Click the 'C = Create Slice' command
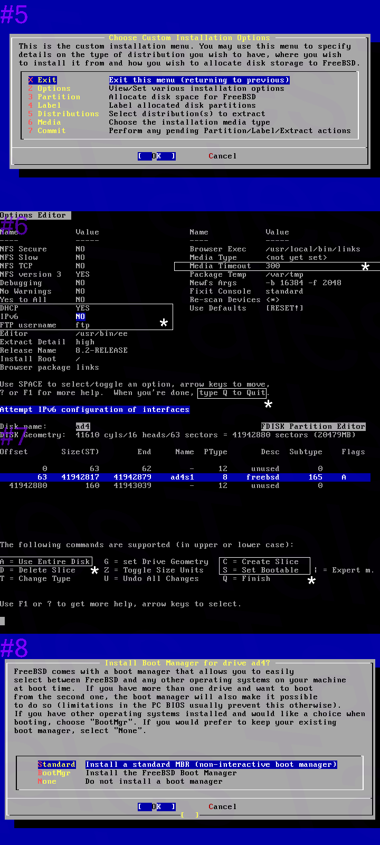Image resolution: width=380 pixels, height=845 pixels. [x=261, y=562]
